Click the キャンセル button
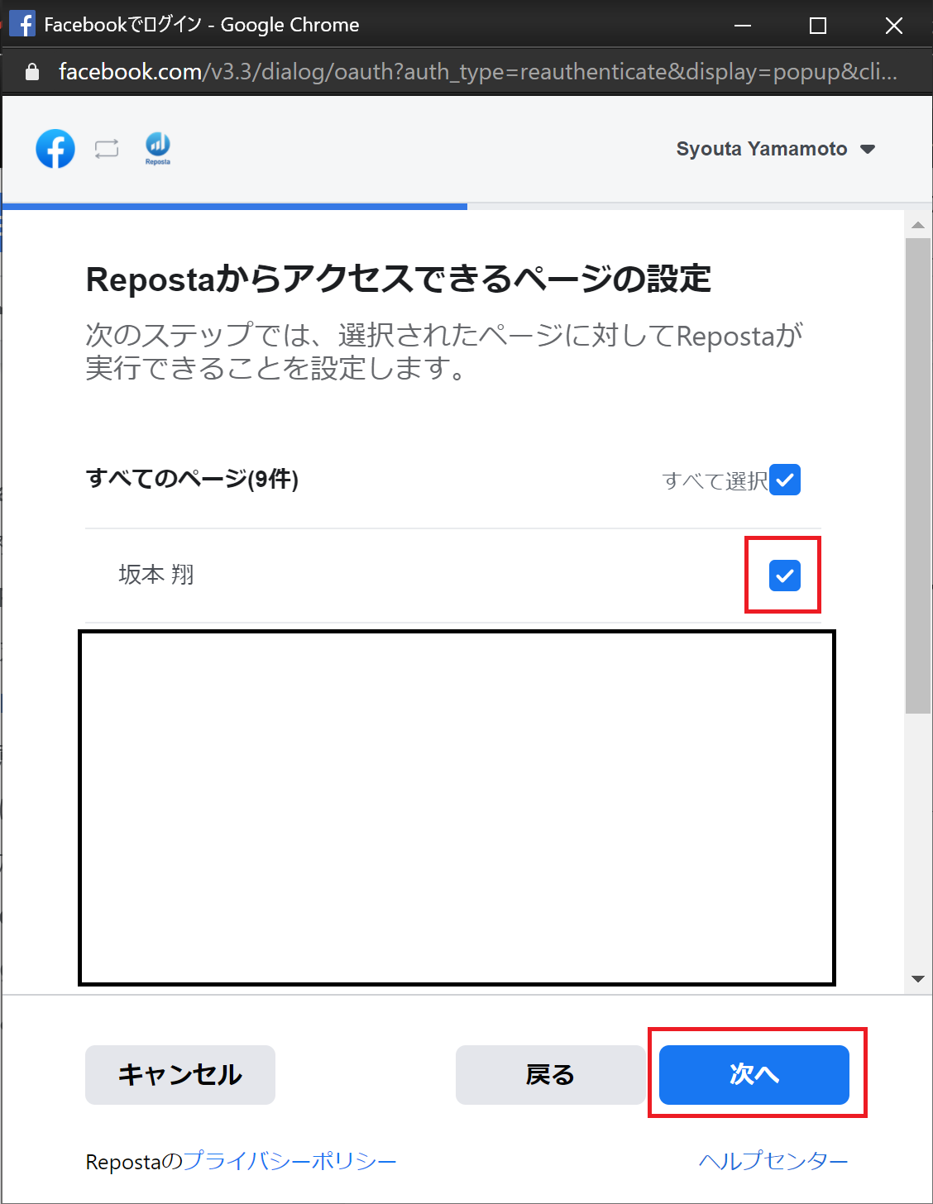The height and width of the screenshot is (1204, 933). (x=180, y=1075)
